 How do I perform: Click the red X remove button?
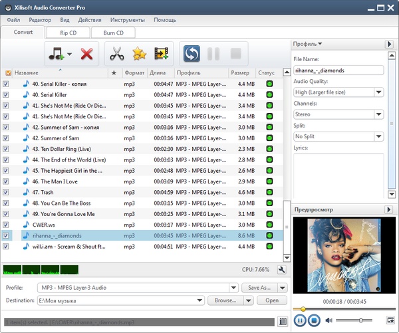pyautogui.click(x=86, y=53)
